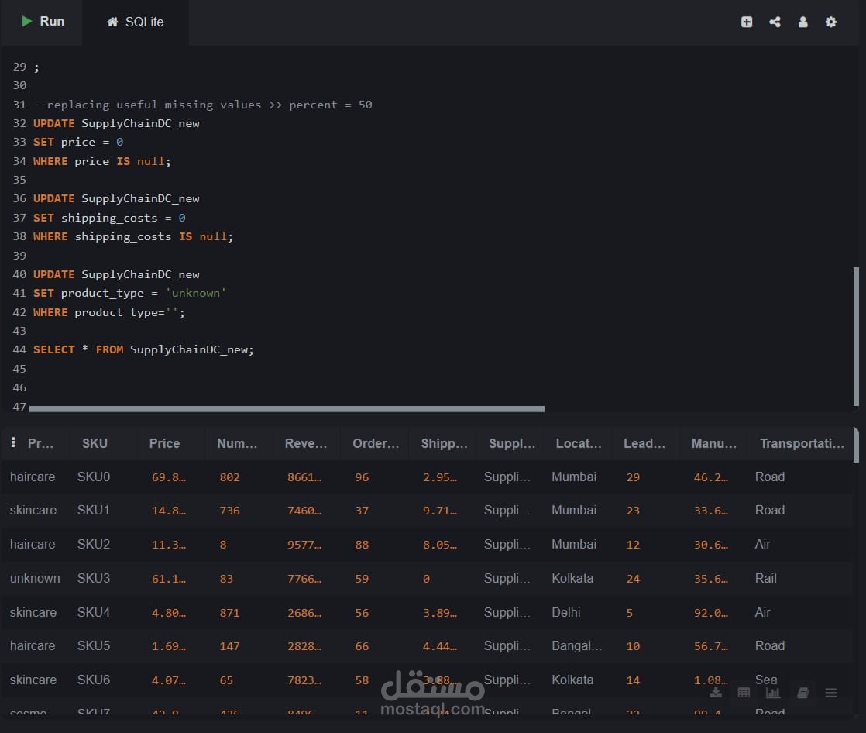Click the Num... column header

tap(237, 443)
